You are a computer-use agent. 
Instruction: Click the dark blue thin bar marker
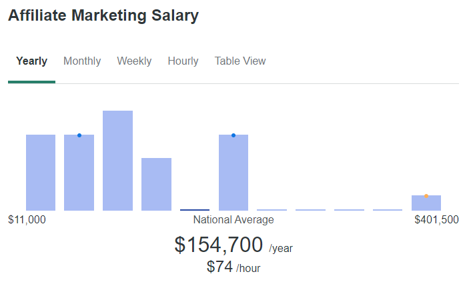[x=195, y=210]
